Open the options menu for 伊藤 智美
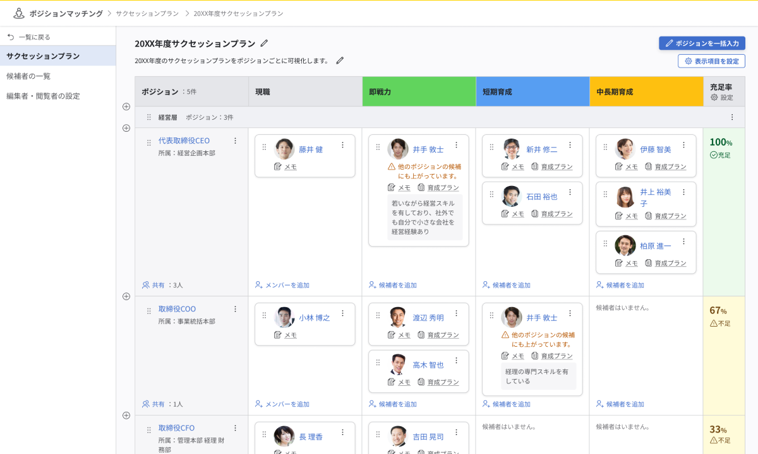Image resolution: width=758 pixels, height=454 pixels. 684,145
